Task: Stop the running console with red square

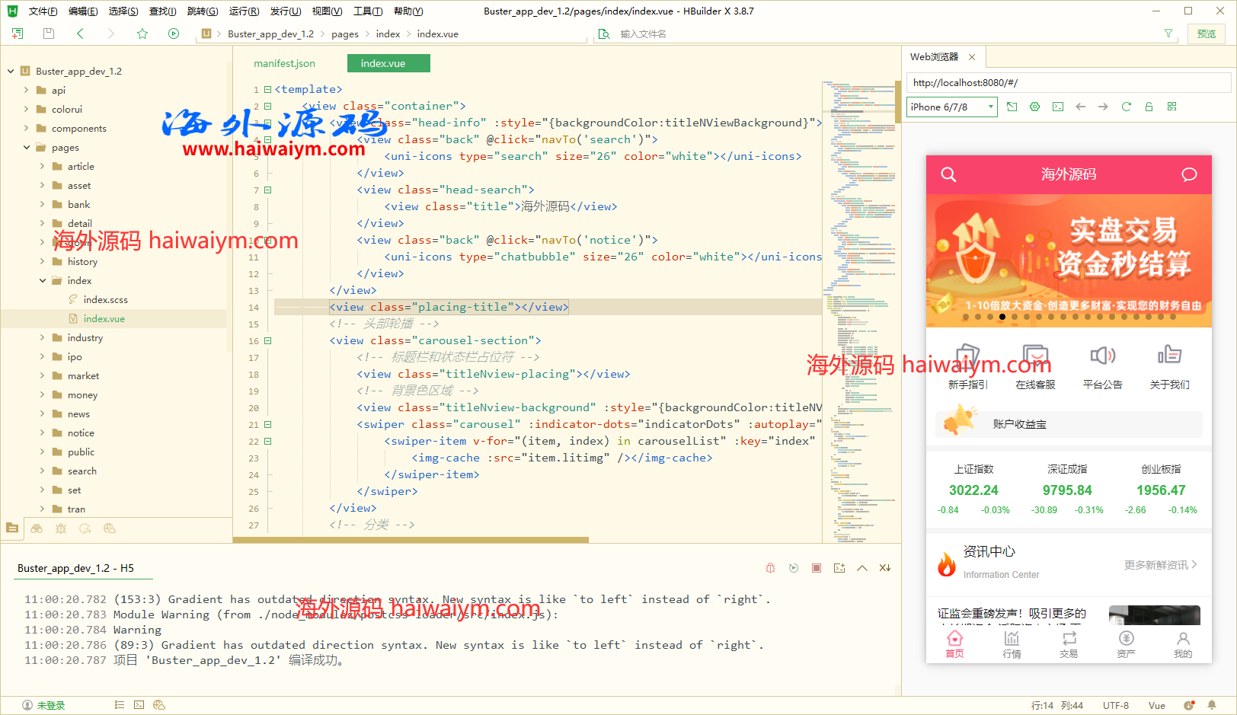Action: tap(816, 568)
